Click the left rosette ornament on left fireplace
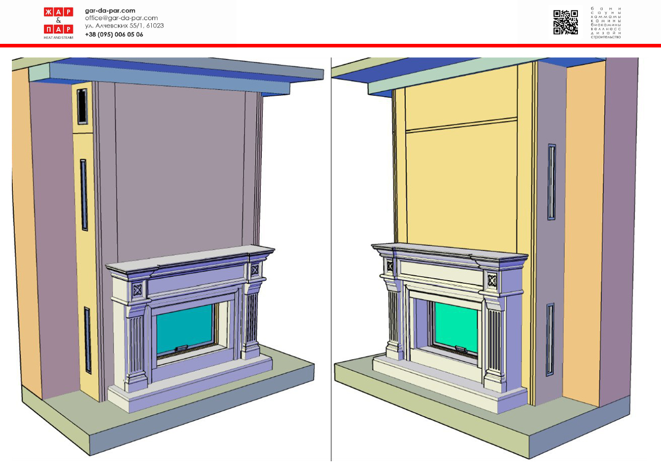 coord(137,290)
